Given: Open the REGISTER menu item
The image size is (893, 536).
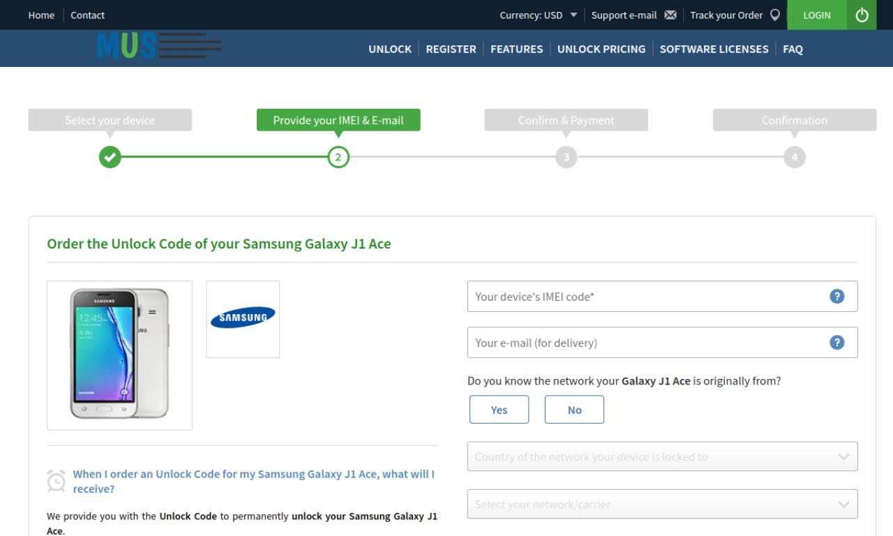Looking at the screenshot, I should coord(451,49).
